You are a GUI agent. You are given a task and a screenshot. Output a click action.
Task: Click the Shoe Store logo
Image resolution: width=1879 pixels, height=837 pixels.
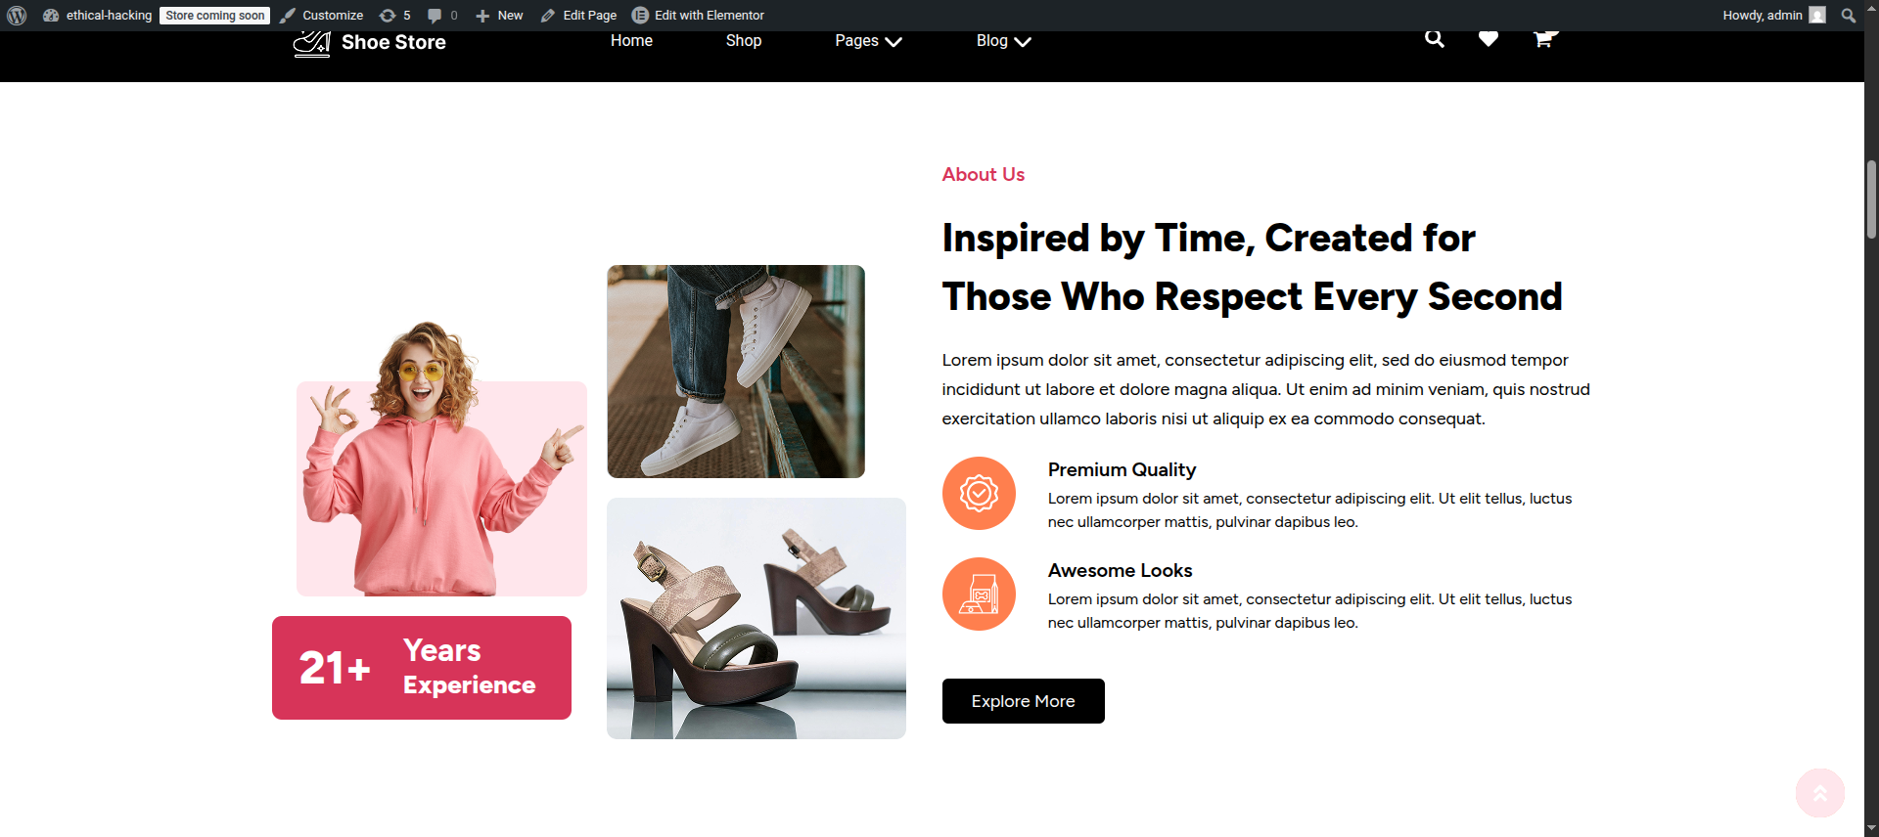pyautogui.click(x=370, y=42)
